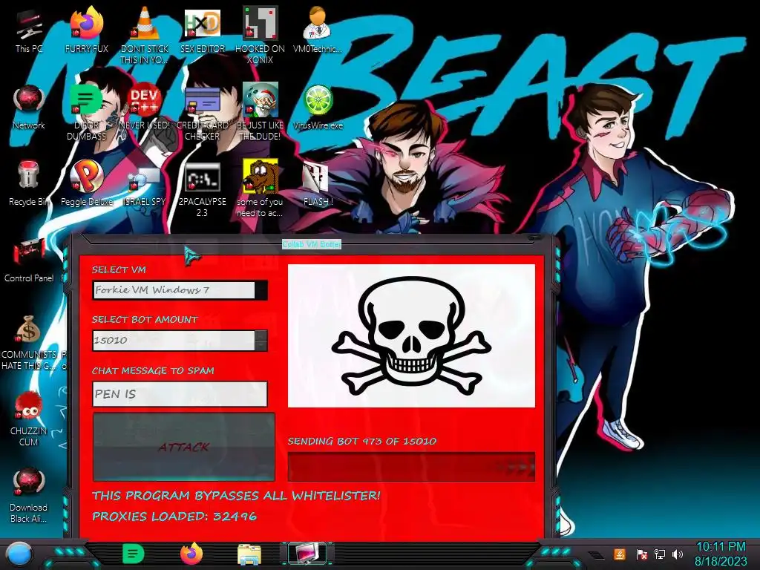
Task: Open File Explorer from the taskbar
Action: (249, 554)
